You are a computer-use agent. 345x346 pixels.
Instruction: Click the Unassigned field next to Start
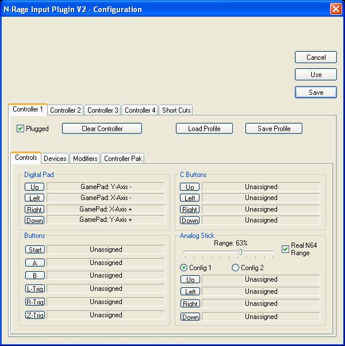106,249
